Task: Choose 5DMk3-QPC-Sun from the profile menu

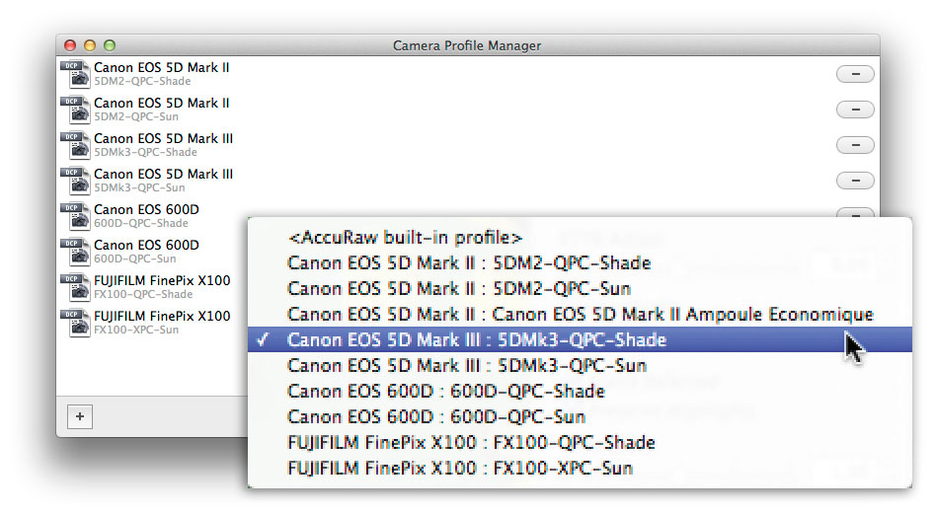Action: (580, 365)
